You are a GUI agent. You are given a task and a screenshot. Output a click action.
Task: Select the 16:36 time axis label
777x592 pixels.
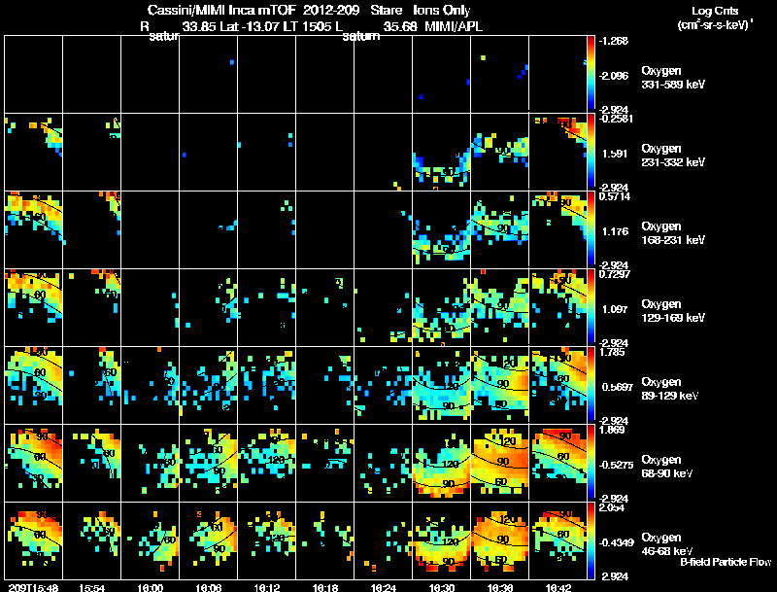pyautogui.click(x=499, y=588)
